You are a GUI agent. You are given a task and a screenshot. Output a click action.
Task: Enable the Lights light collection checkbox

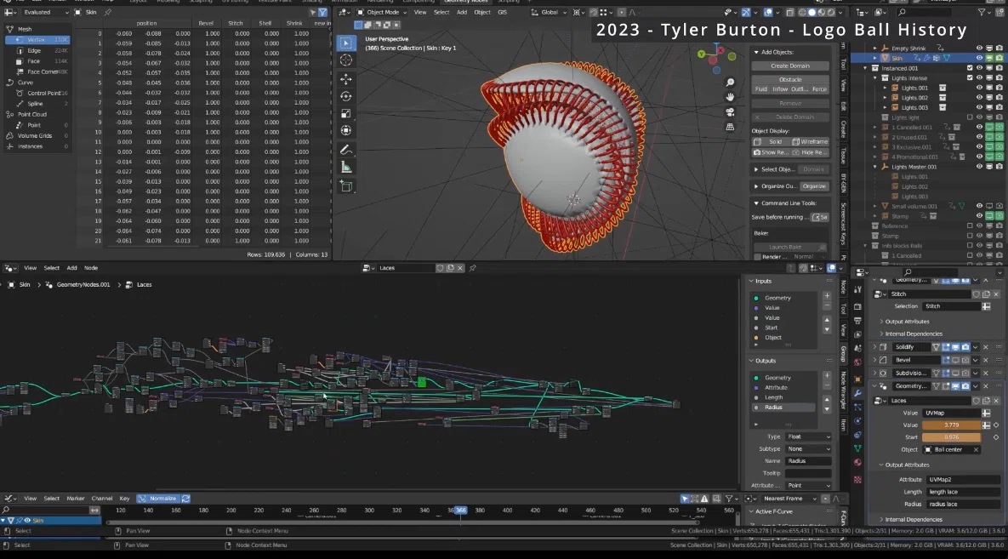(970, 117)
